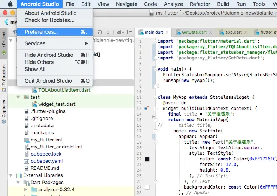Select my_flutter_android.iml file
Viewport: 277px width, 196px height.
[56, 147]
